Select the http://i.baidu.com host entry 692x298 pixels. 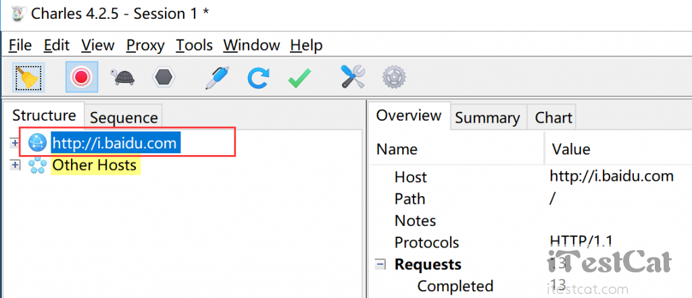(x=116, y=143)
